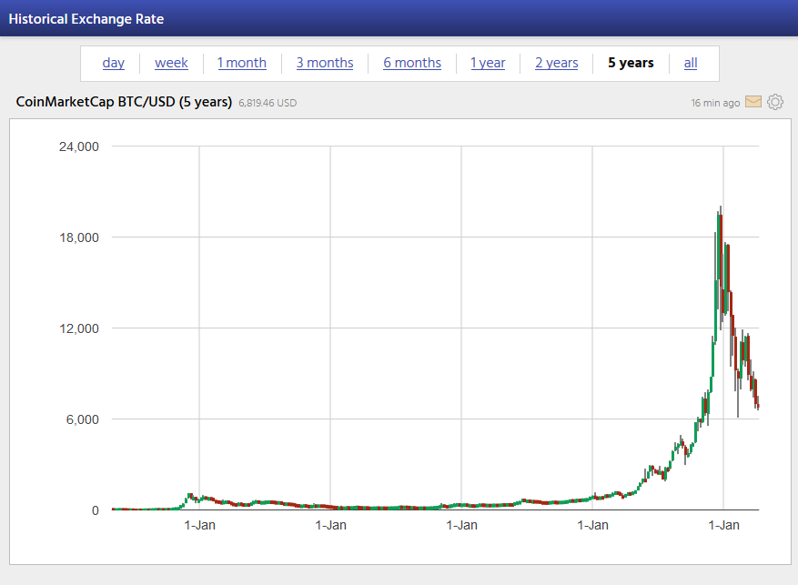
Task: View the 6 months history
Action: (412, 63)
